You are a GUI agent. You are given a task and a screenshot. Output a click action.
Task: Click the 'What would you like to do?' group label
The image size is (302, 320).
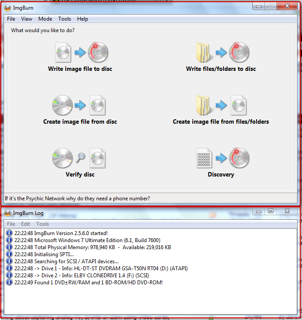[43, 30]
